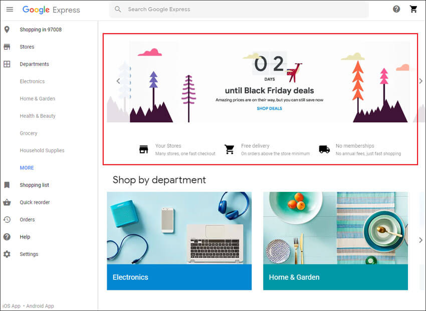426x311 pixels.
Task: Click the Quick reorder basket icon
Action: point(7,202)
